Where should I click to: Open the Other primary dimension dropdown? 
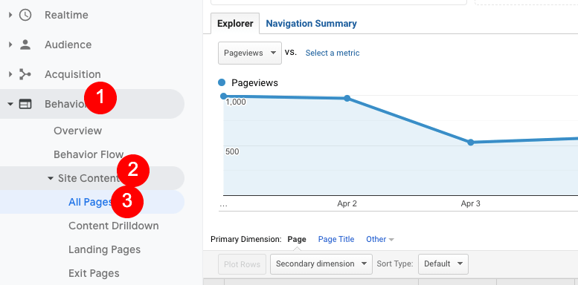coord(380,240)
